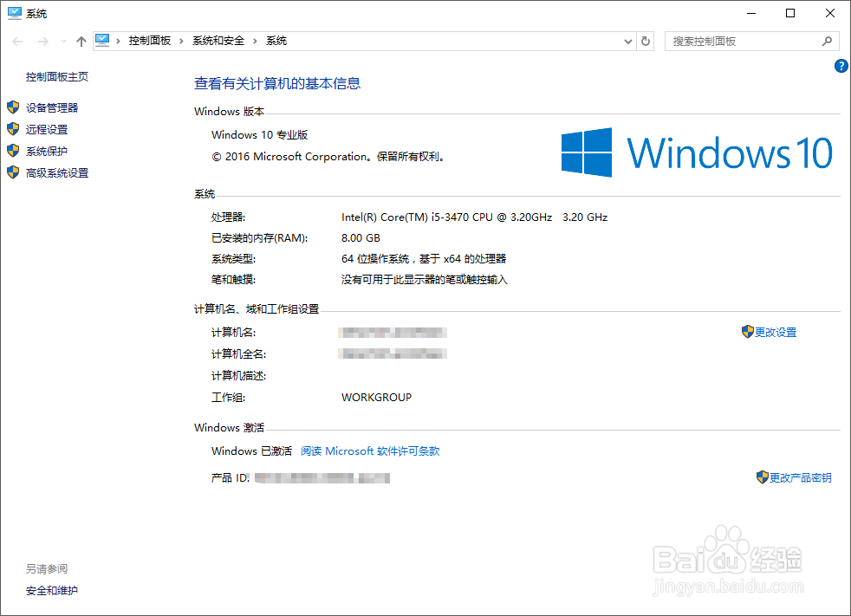Select the Windows 已激活 status text
851x616 pixels.
click(x=252, y=451)
